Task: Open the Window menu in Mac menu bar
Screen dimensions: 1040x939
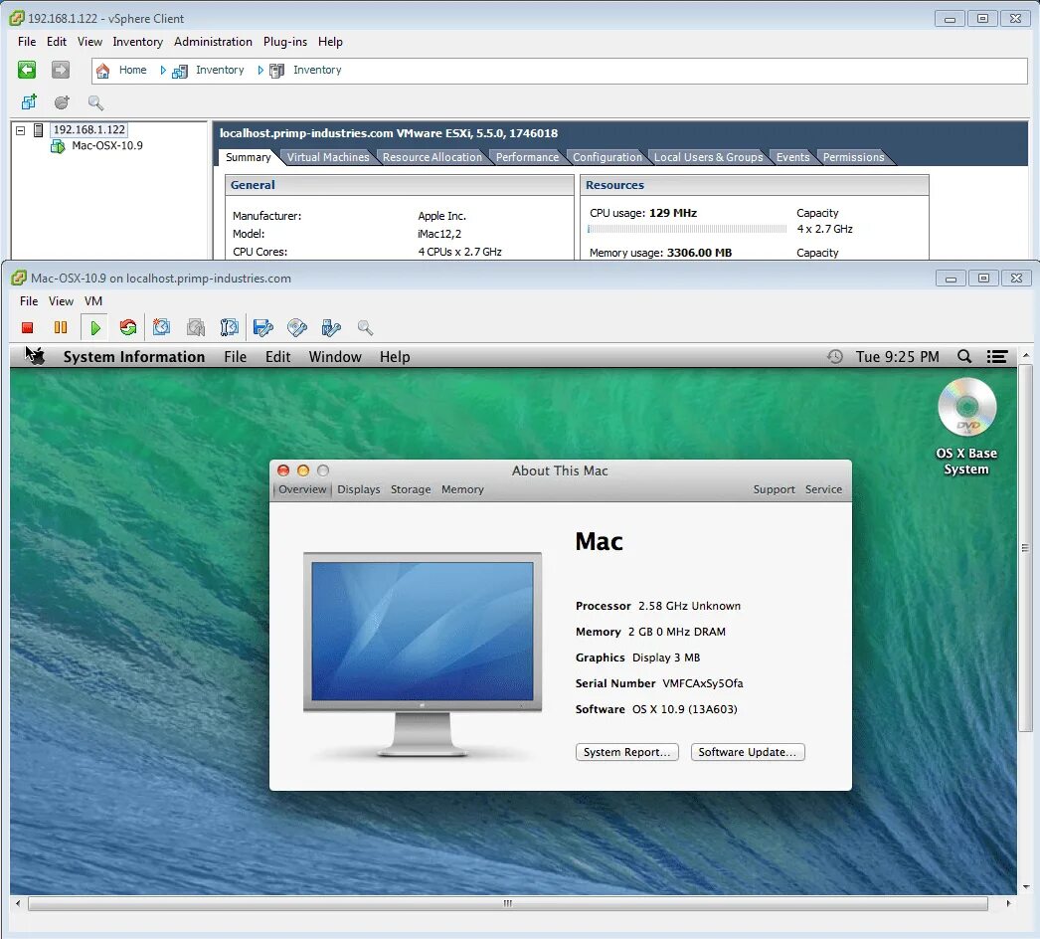Action: [x=335, y=356]
